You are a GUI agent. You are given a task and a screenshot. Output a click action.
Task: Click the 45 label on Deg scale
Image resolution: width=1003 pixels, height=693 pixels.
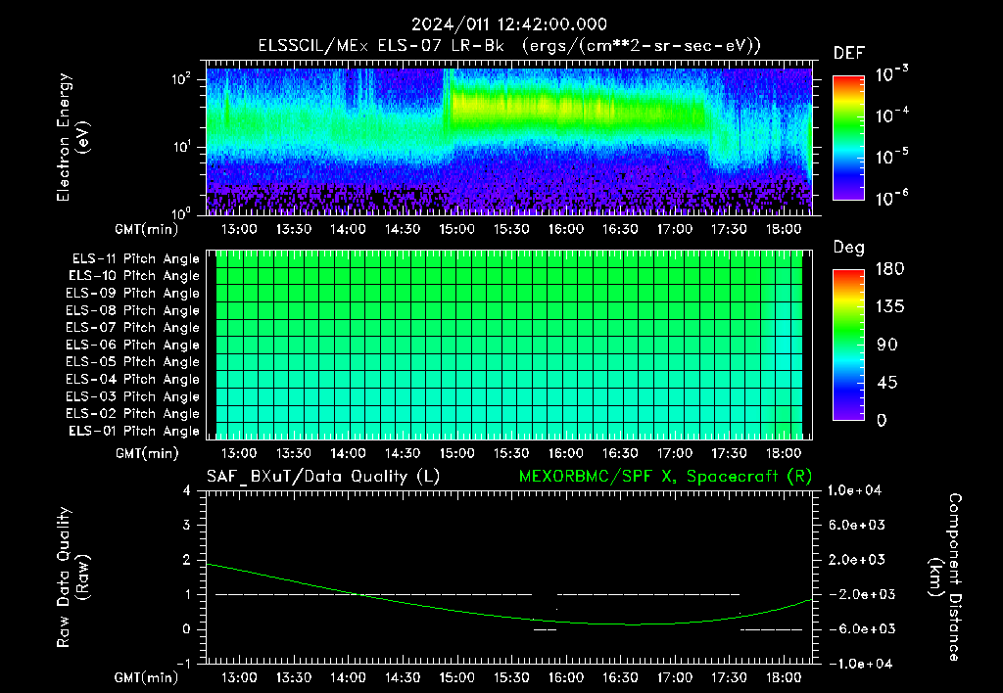pos(887,383)
